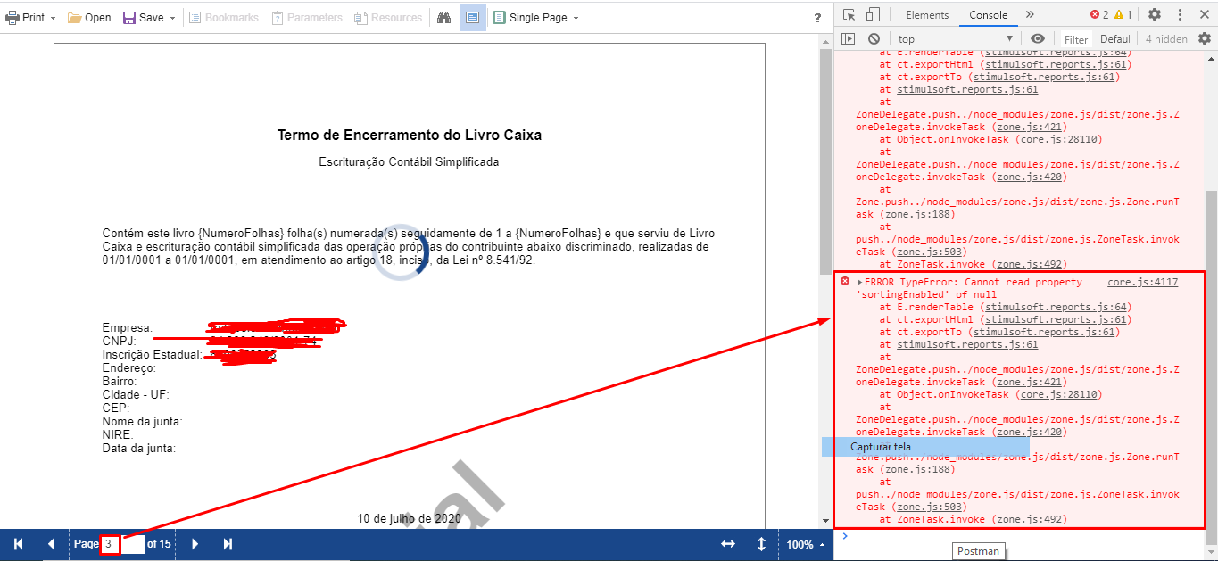1218x561 pixels.
Task: Fit report to page width icon
Action: (728, 544)
